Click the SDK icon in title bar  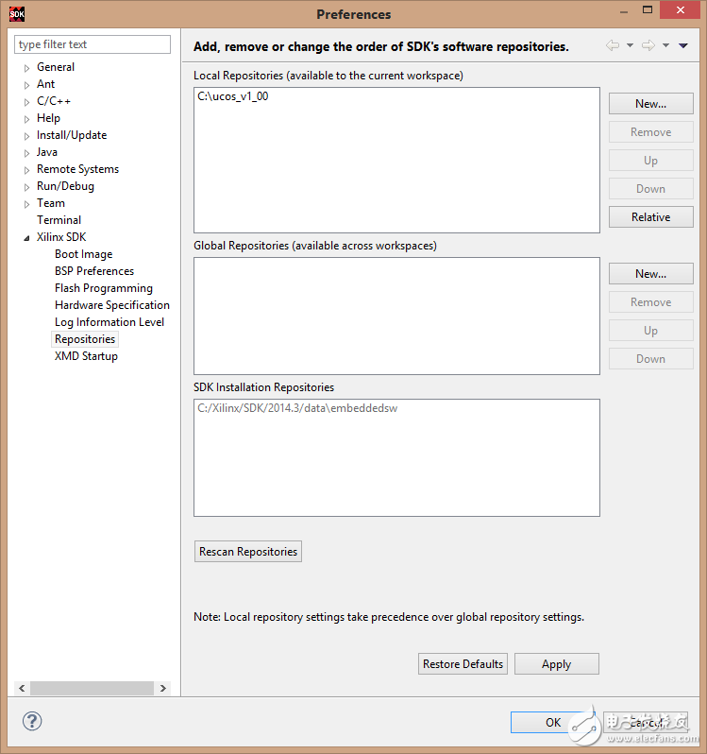pos(17,14)
